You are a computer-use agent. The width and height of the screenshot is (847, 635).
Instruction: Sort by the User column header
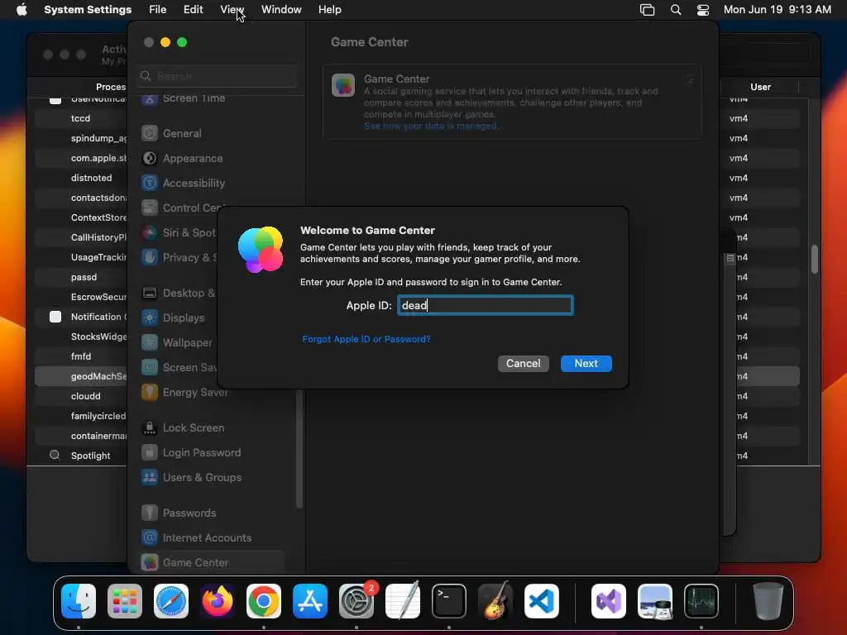point(760,87)
